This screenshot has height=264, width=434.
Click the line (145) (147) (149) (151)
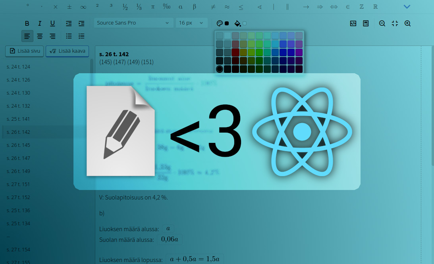(127, 62)
